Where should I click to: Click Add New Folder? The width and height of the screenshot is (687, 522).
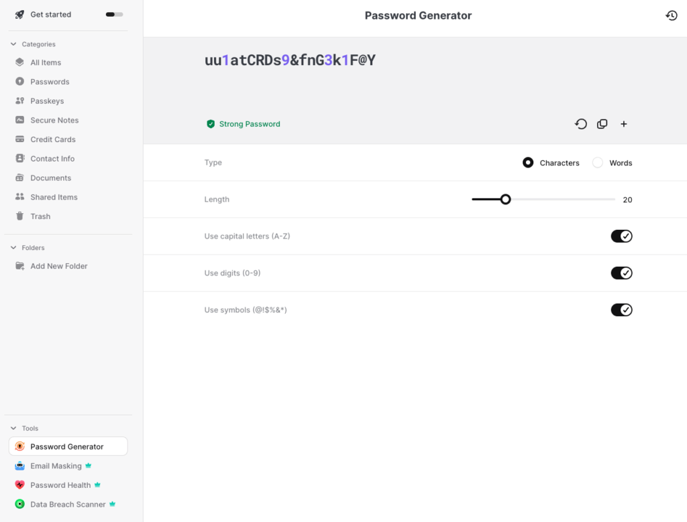coord(59,266)
